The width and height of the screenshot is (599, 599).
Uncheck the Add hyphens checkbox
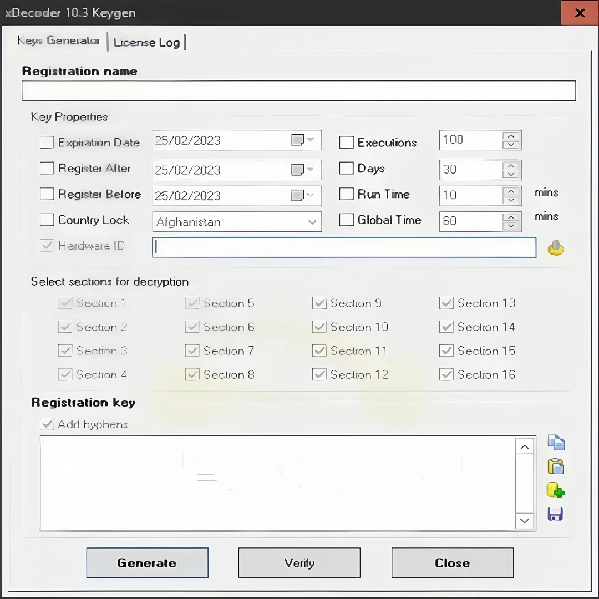tap(47, 424)
